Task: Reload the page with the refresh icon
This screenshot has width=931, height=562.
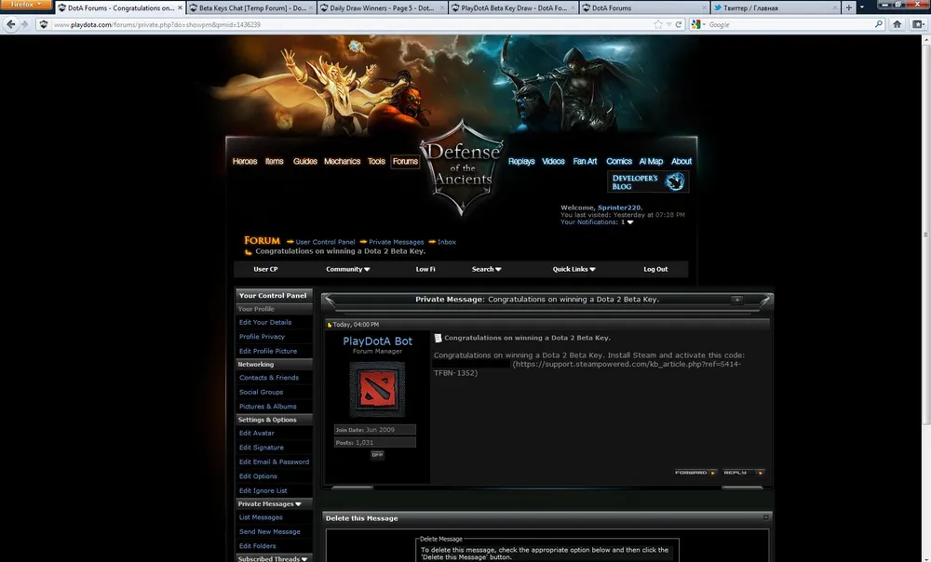Action: [679, 24]
